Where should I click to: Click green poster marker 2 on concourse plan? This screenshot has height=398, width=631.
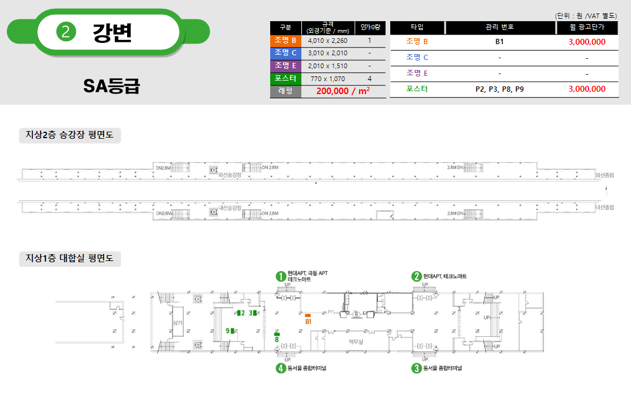[x=241, y=313]
